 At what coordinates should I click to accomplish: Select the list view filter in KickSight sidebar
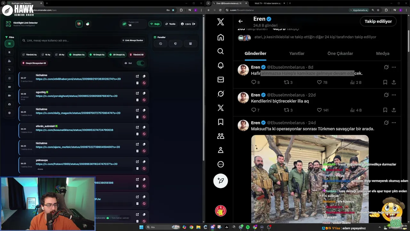[x=9, y=44]
